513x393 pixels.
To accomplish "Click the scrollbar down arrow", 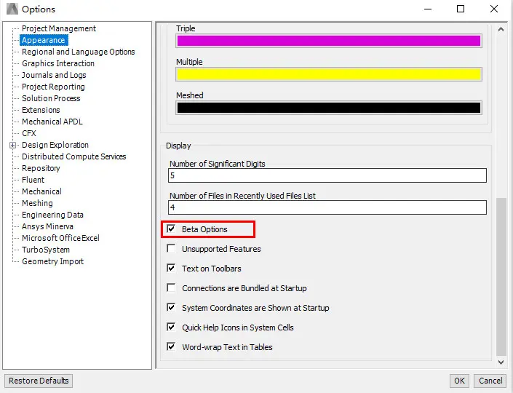I will (501, 362).
